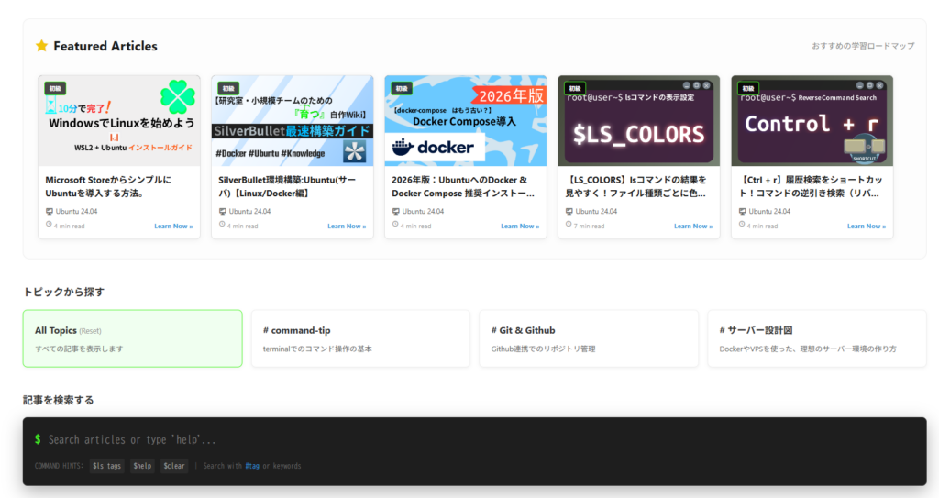This screenshot has height=498, width=939.
Task: Click the clock icon on the LS_COLORS card
Action: click(x=569, y=224)
